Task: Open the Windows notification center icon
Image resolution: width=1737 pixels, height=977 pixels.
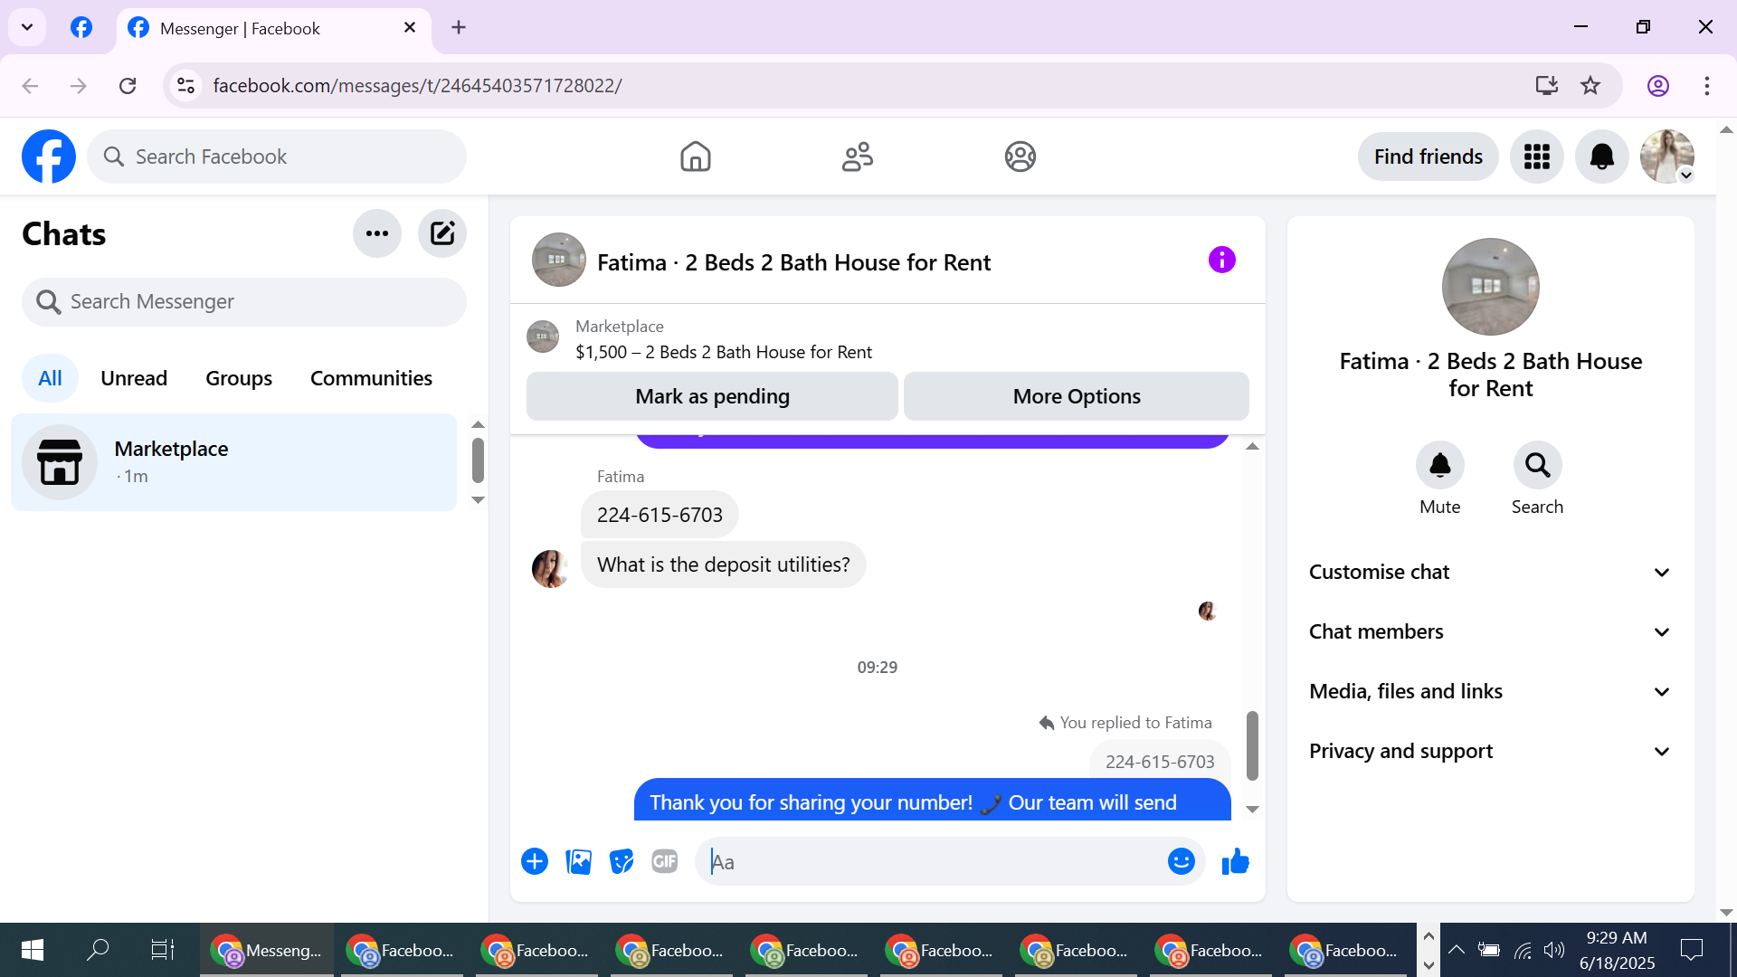Action: click(x=1691, y=950)
